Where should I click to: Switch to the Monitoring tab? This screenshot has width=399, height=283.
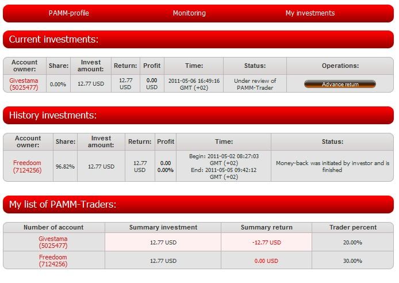click(189, 13)
